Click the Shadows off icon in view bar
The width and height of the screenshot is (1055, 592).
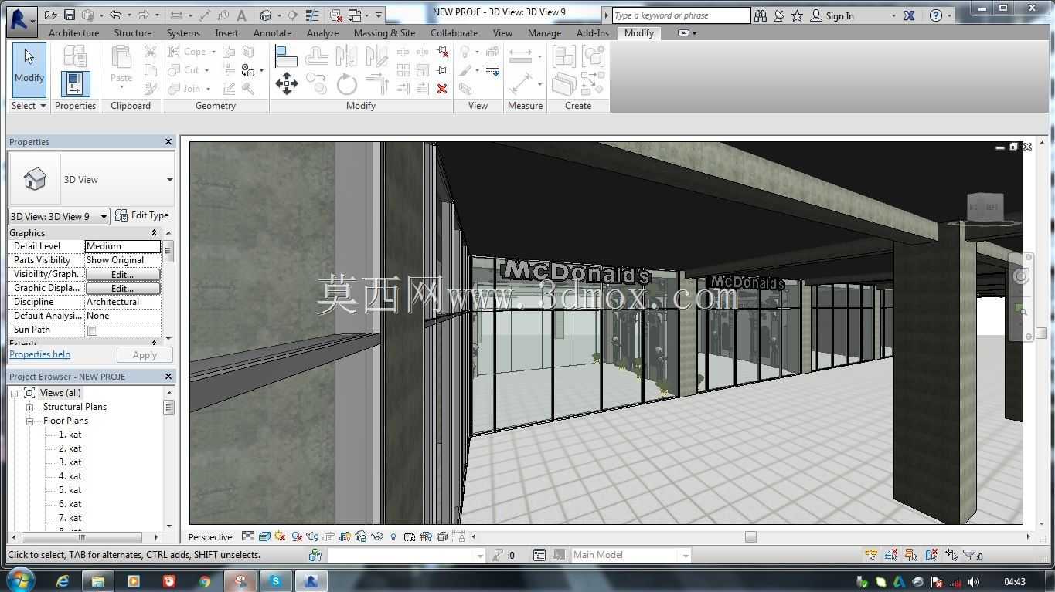297,536
